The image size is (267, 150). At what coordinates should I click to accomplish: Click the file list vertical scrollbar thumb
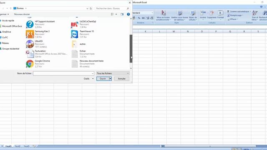point(131,49)
